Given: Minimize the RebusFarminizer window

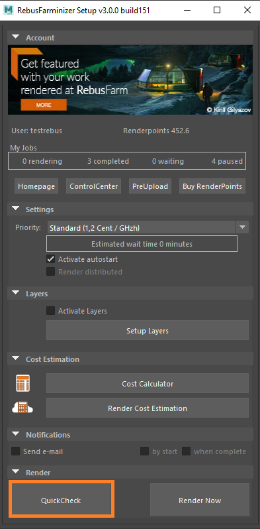Looking at the screenshot, I should point(187,10).
